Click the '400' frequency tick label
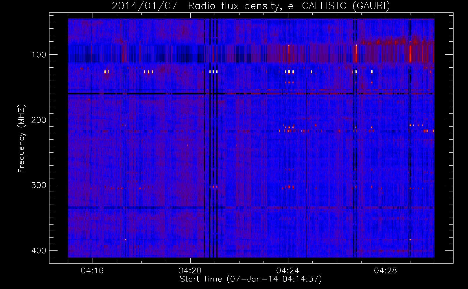The width and height of the screenshot is (468, 289). point(39,250)
